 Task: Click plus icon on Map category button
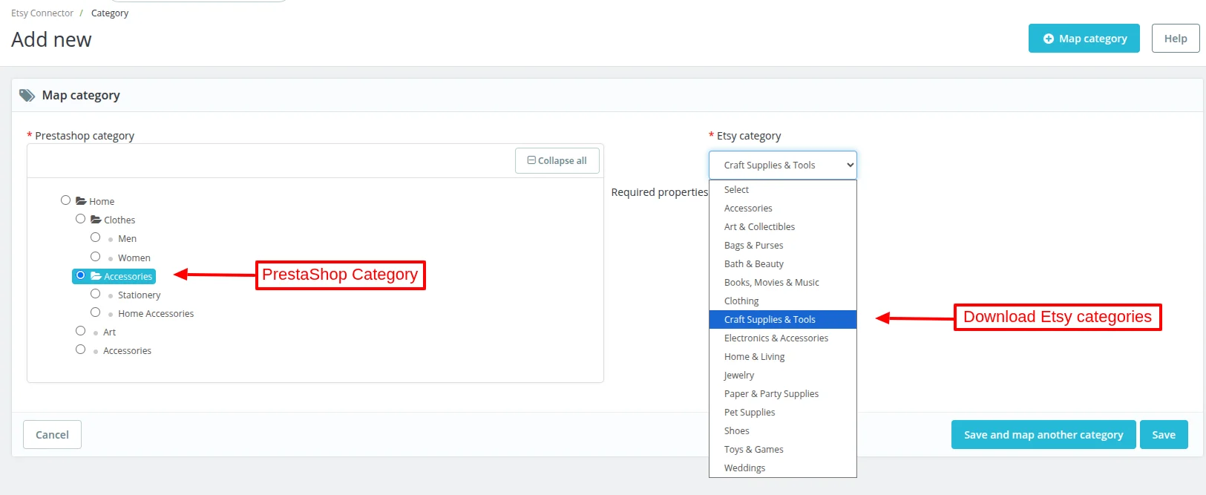1049,39
